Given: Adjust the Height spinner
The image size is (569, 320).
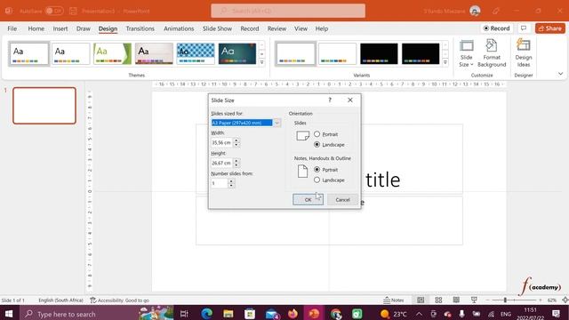Looking at the screenshot, I should click(236, 163).
